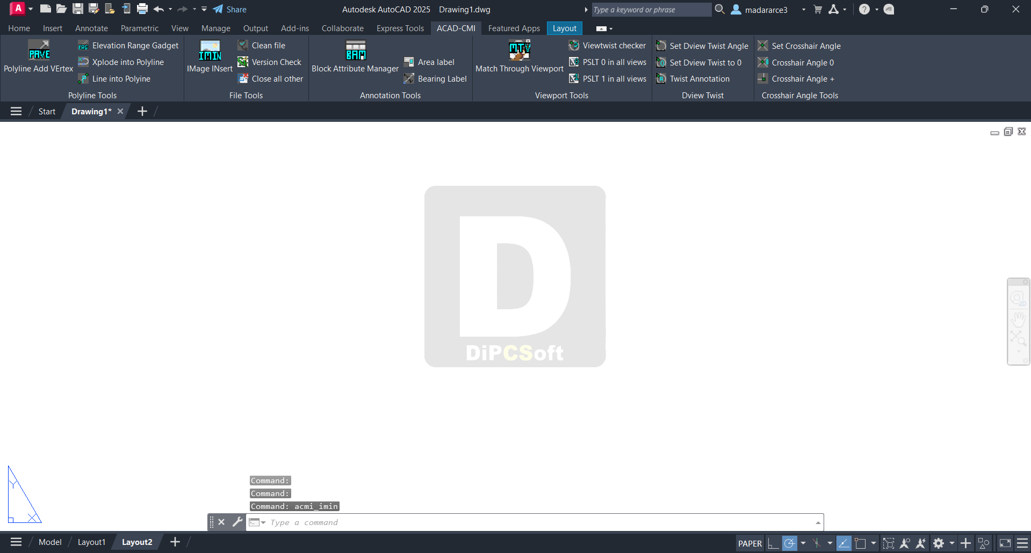Expand object snap settings dropdown

874,543
